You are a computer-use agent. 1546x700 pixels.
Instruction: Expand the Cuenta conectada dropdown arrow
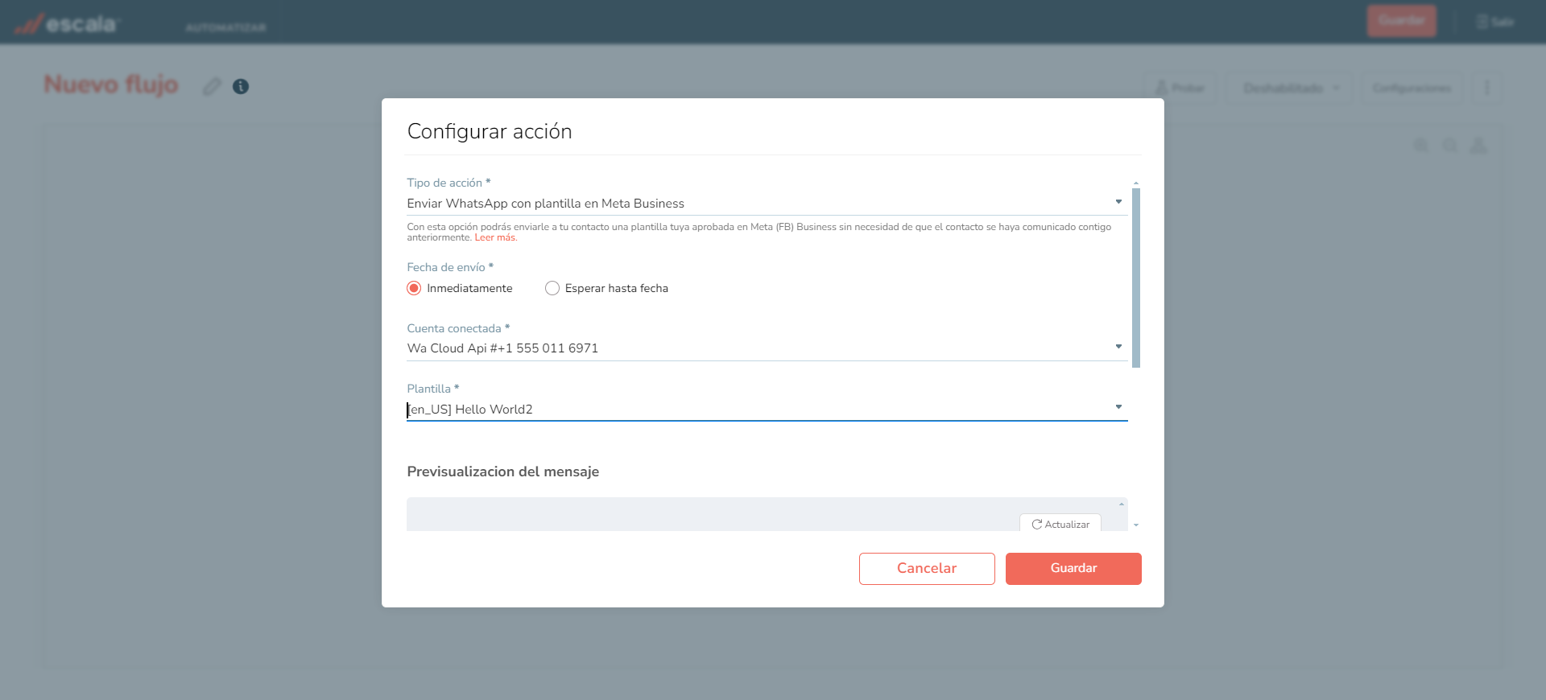click(1118, 347)
